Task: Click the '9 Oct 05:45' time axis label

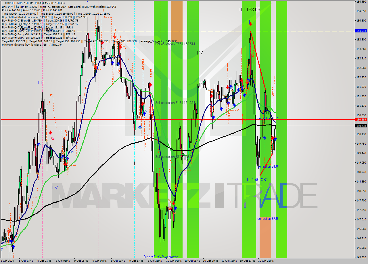Action: (82, 261)
